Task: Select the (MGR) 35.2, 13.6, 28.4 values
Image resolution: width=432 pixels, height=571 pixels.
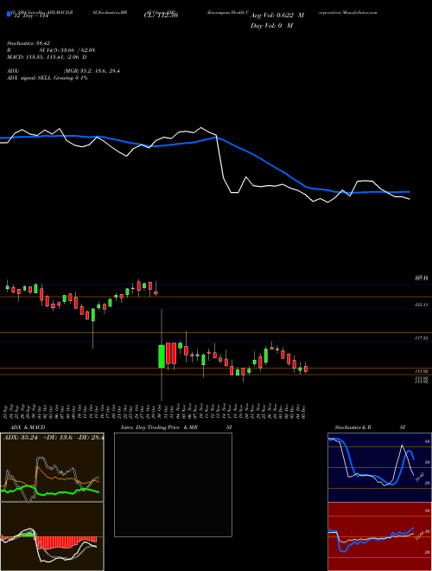Action: tap(92, 71)
